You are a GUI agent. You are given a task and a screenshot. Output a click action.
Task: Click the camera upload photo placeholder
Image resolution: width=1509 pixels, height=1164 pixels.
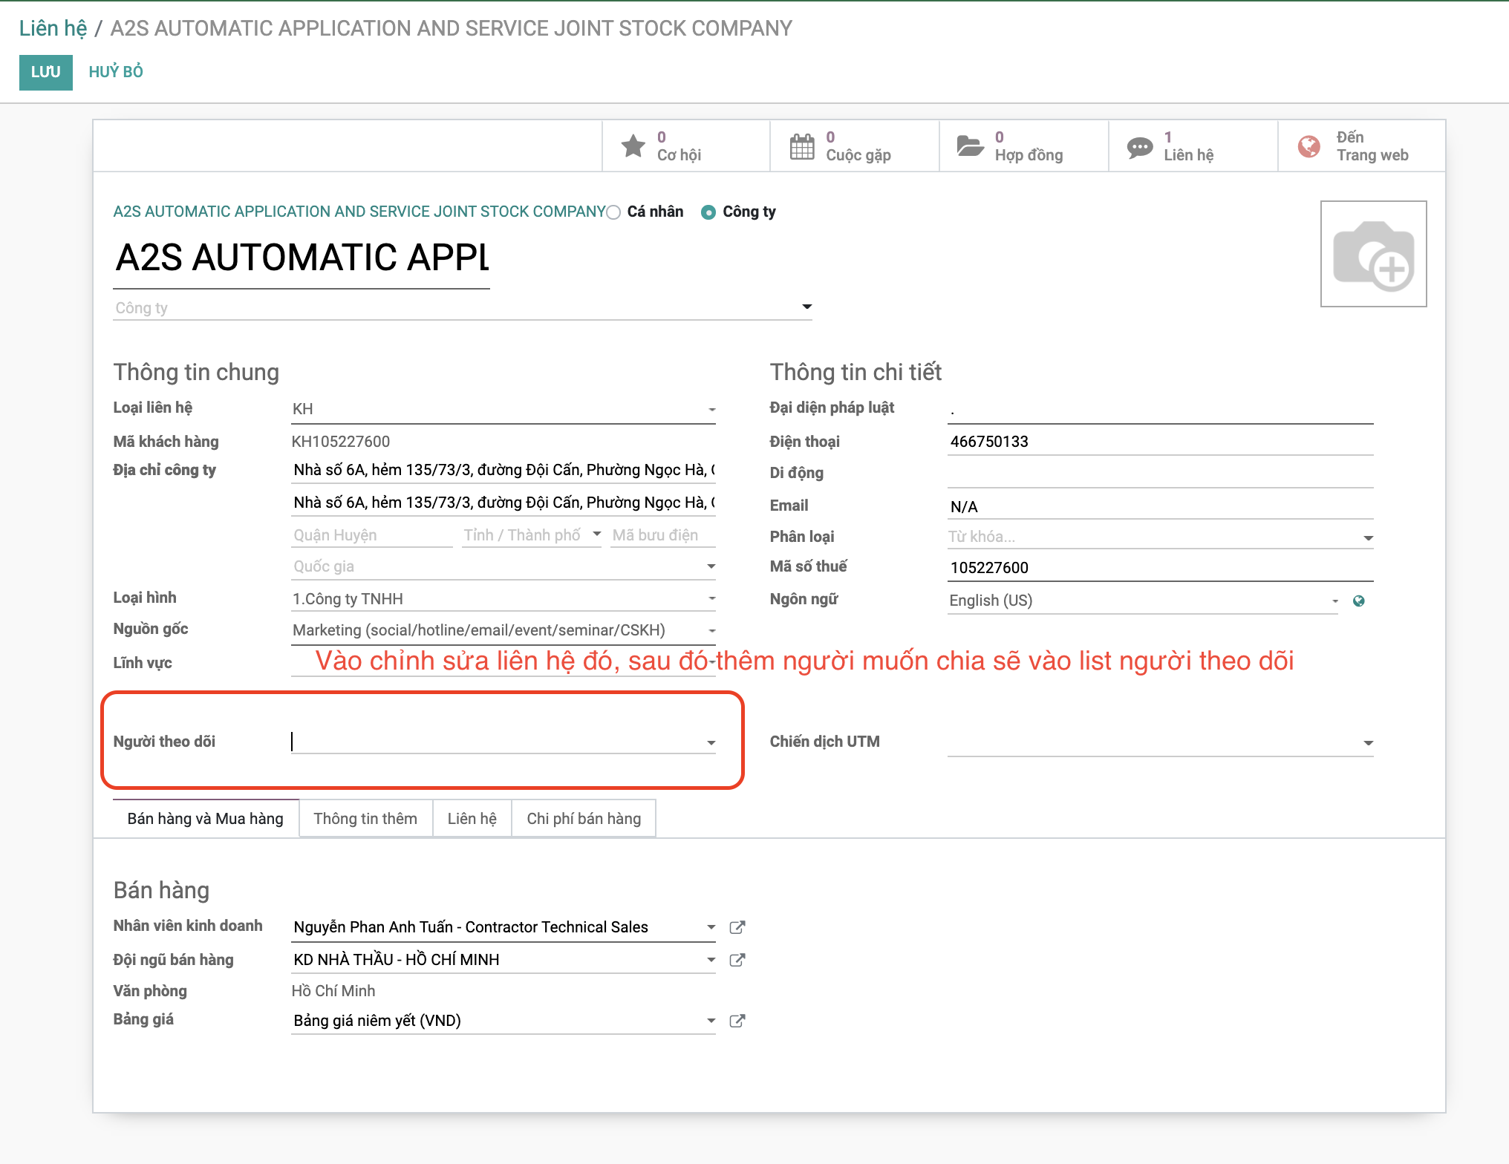coord(1373,254)
